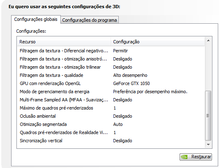Click the Restaurar button
219x168 pixels.
[196, 157]
